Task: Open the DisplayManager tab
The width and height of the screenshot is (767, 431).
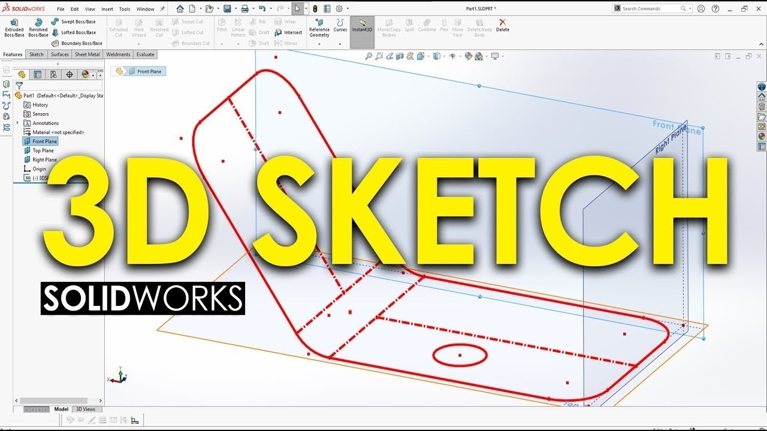Action: pos(85,74)
